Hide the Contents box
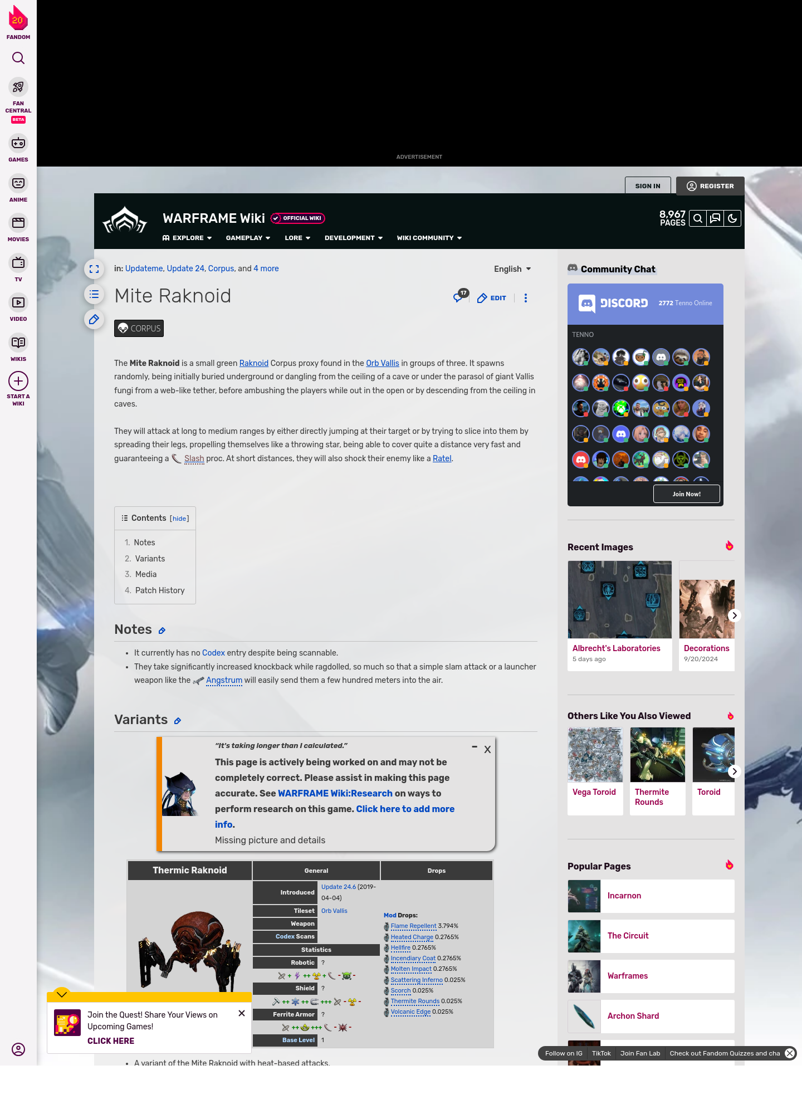 pyautogui.click(x=179, y=519)
